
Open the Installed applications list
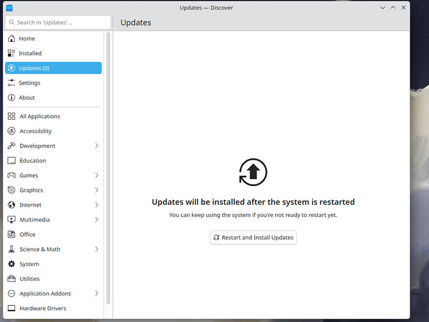point(53,53)
